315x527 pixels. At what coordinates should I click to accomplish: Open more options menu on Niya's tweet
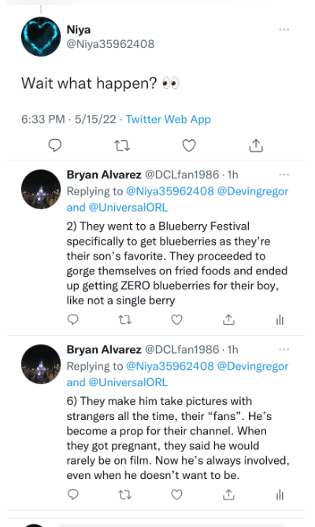pos(284,30)
